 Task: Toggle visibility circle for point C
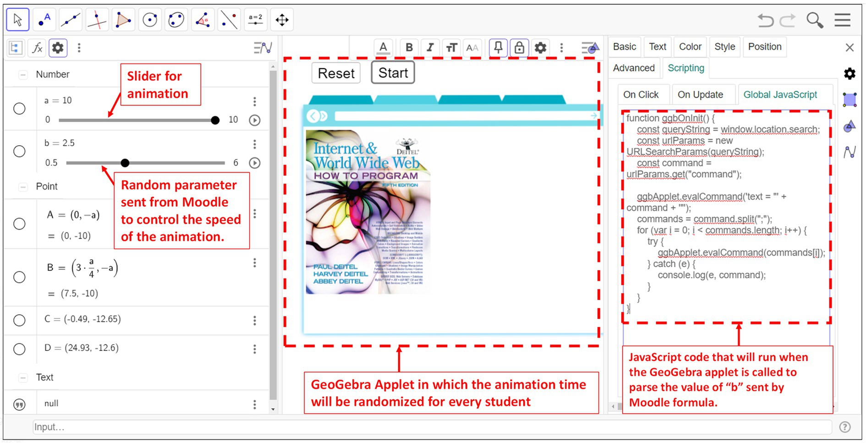pos(19,320)
